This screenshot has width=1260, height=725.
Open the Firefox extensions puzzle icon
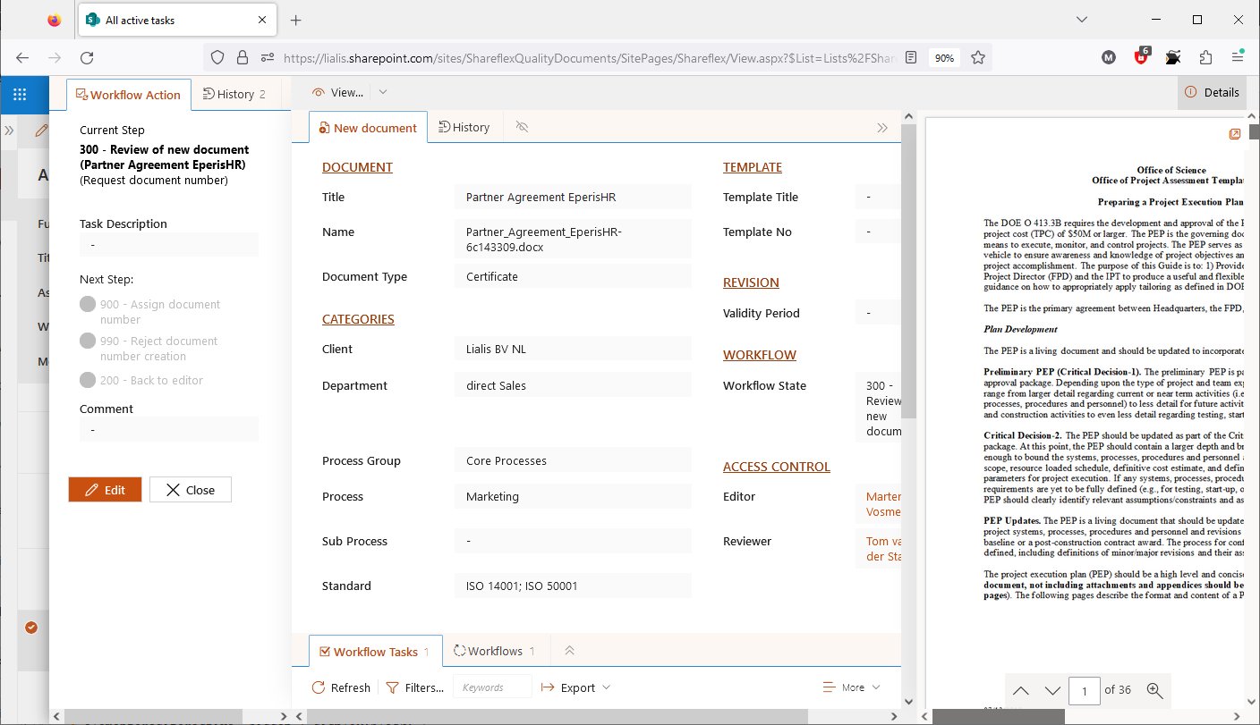pos(1205,57)
